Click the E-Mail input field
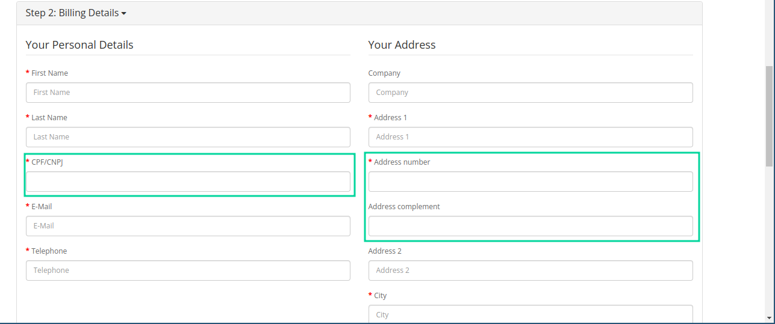 click(188, 226)
